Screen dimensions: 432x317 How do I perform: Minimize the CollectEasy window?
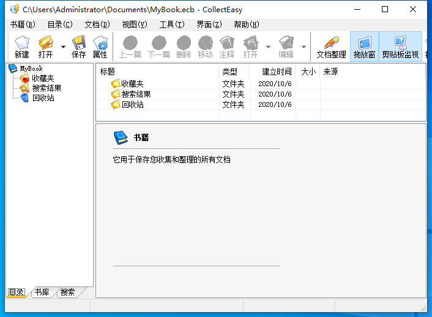coord(357,9)
